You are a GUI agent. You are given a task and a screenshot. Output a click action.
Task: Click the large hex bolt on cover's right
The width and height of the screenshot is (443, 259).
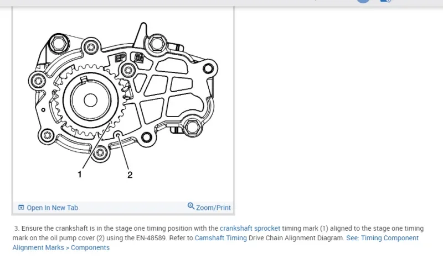point(192,128)
